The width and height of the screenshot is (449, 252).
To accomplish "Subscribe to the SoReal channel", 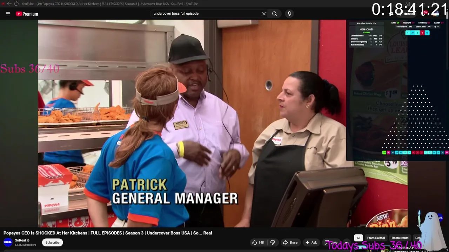I will coord(52,242).
